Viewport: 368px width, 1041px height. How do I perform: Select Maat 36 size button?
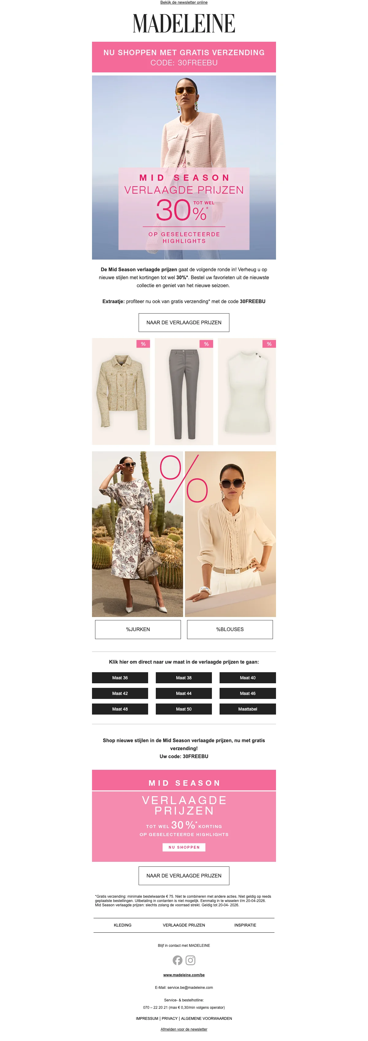tap(120, 678)
